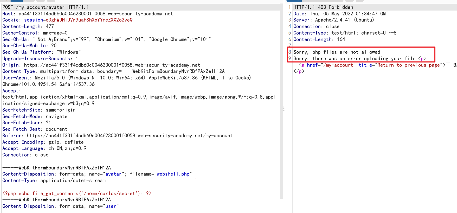This screenshot has height=213, width=457.
Task: Click the Referer header line
Action: click(117, 136)
